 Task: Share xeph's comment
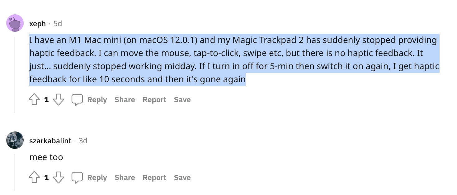[125, 100]
